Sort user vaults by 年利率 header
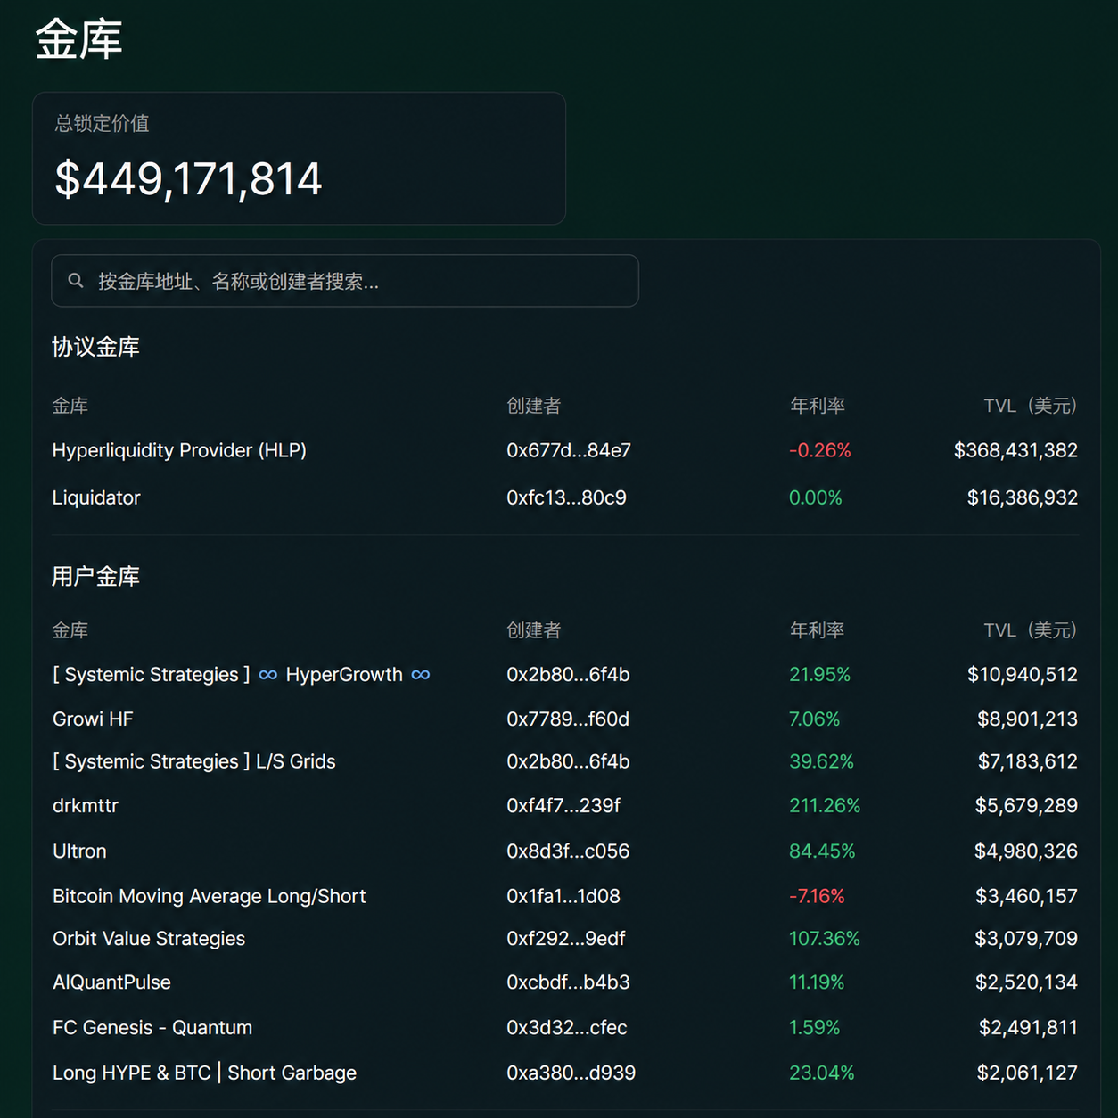 click(x=818, y=630)
